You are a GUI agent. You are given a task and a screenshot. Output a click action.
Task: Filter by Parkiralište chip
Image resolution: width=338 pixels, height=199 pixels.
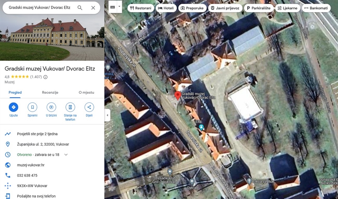[259, 8]
